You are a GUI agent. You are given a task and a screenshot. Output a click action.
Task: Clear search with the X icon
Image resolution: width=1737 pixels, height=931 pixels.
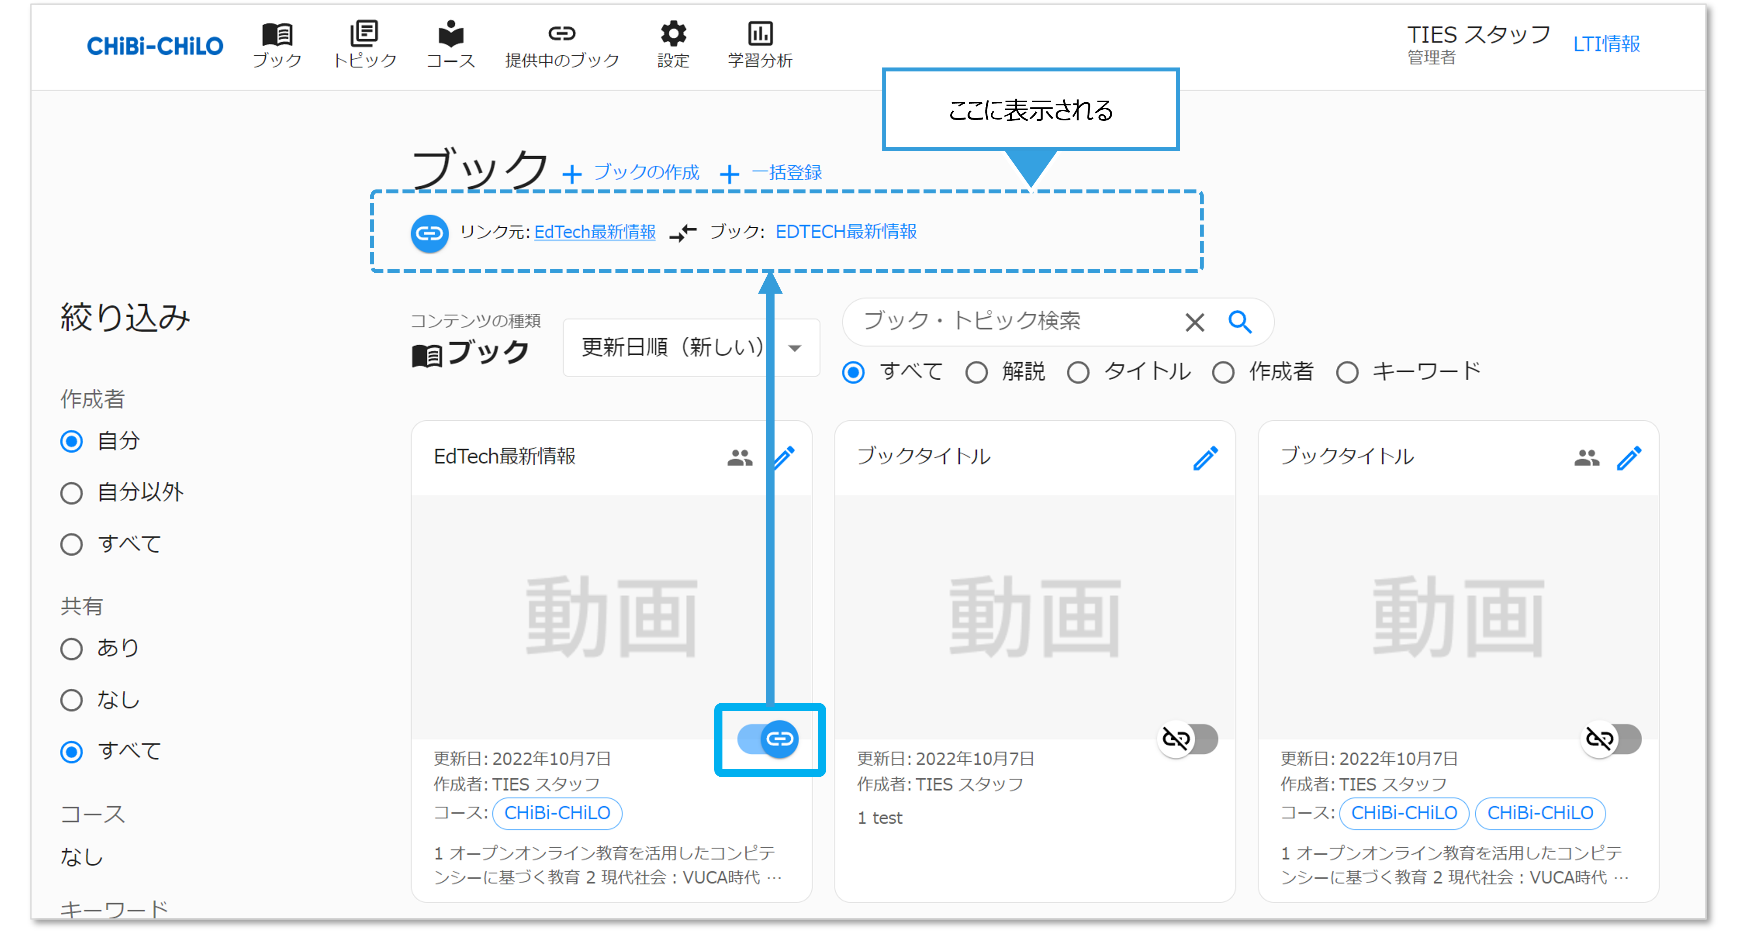click(1194, 322)
